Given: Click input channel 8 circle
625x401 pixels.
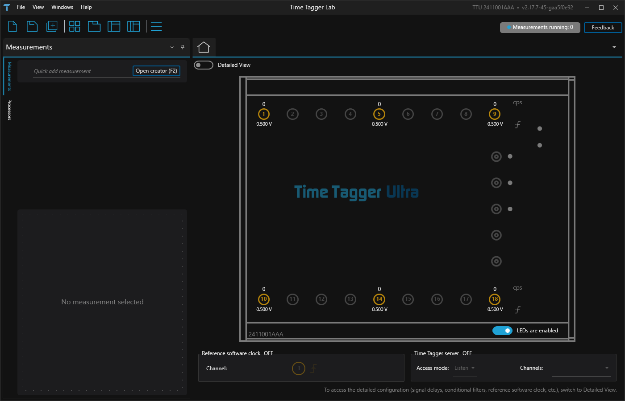Looking at the screenshot, I should click(x=466, y=114).
